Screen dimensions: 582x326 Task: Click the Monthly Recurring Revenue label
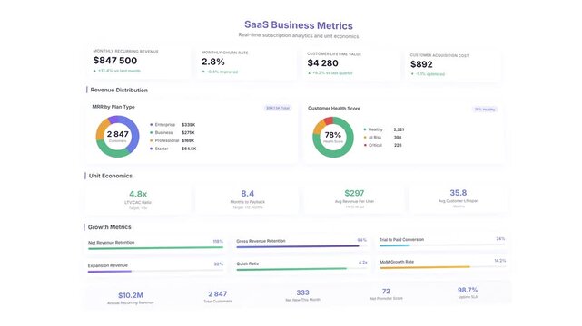coord(125,51)
